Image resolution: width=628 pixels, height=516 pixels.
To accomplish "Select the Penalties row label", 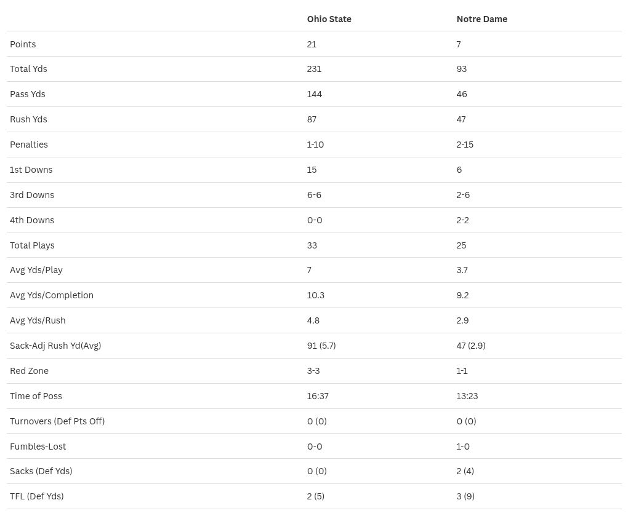I will click(29, 145).
